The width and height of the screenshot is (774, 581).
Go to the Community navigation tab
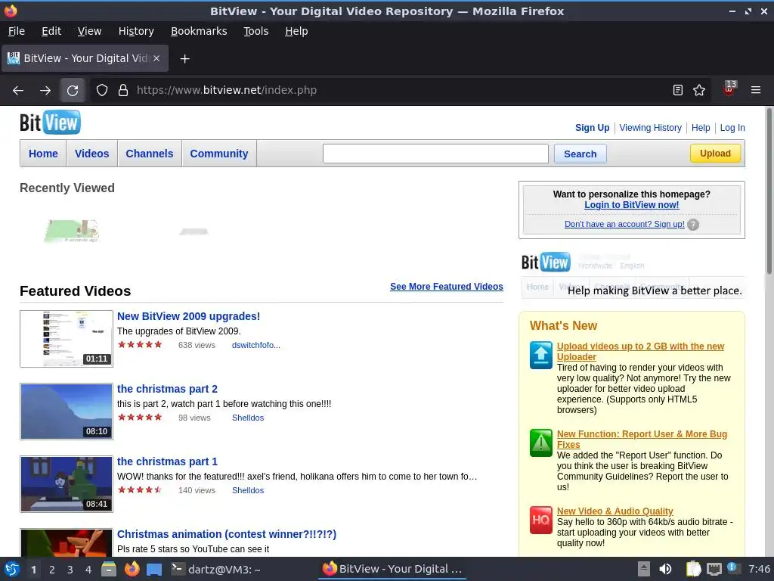coord(219,154)
